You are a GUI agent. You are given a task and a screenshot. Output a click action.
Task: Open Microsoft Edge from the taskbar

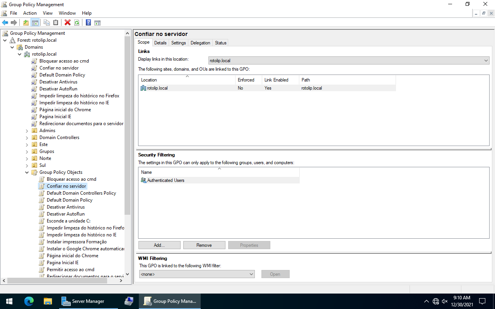[x=29, y=301]
